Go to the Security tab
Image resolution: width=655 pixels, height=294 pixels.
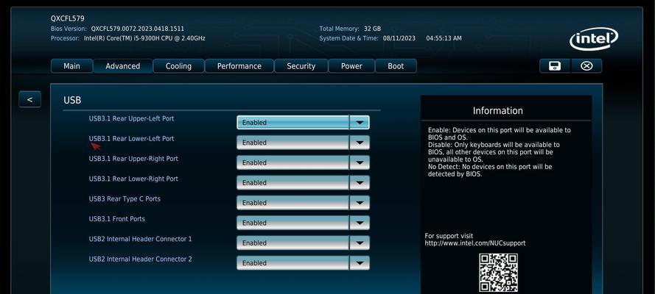pos(301,66)
